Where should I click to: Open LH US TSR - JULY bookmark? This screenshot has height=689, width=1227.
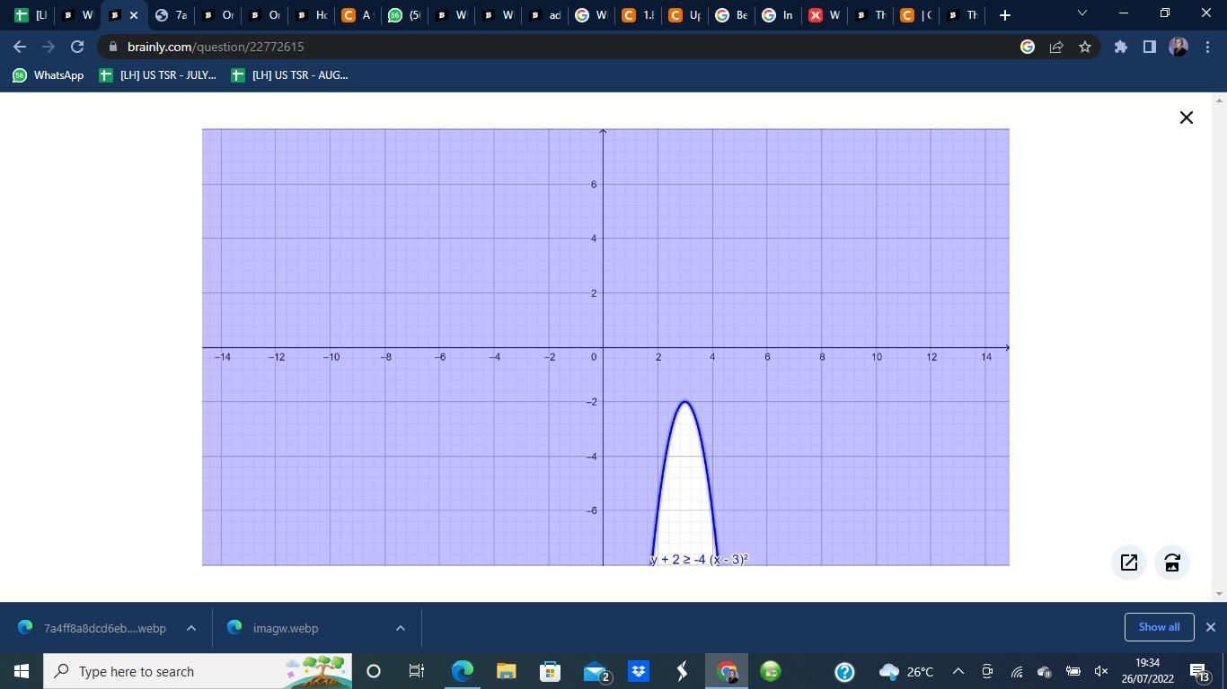pyautogui.click(x=159, y=75)
